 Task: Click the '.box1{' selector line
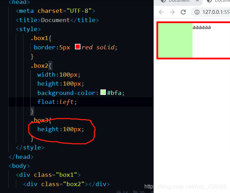tap(41, 38)
